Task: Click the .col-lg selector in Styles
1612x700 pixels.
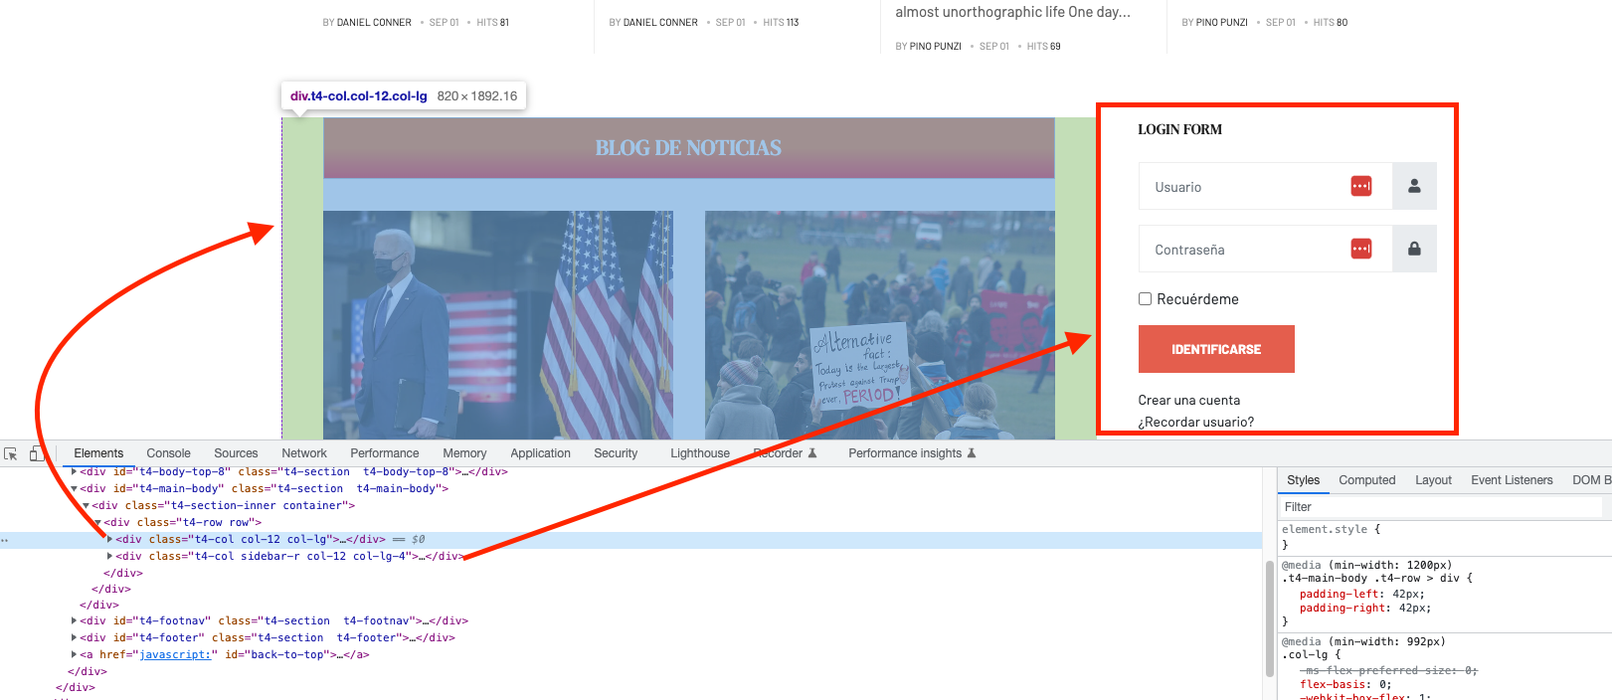Action: (x=1304, y=654)
